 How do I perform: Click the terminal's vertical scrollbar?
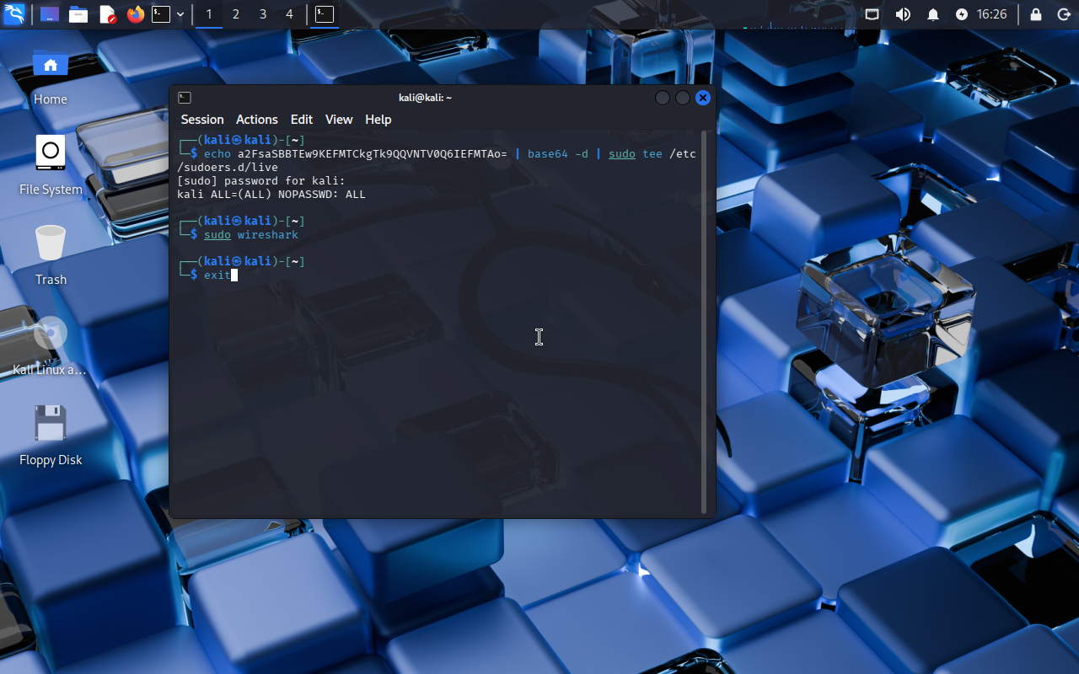705,320
